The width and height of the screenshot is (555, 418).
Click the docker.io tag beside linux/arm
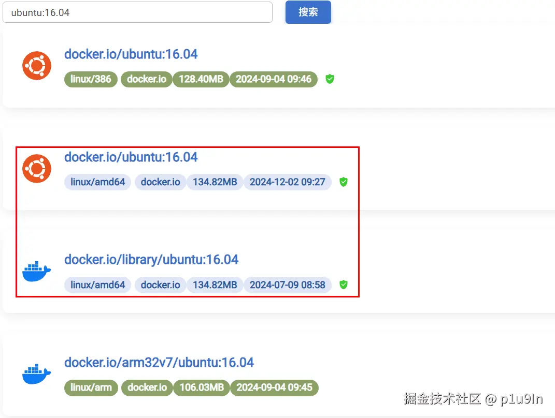point(147,387)
